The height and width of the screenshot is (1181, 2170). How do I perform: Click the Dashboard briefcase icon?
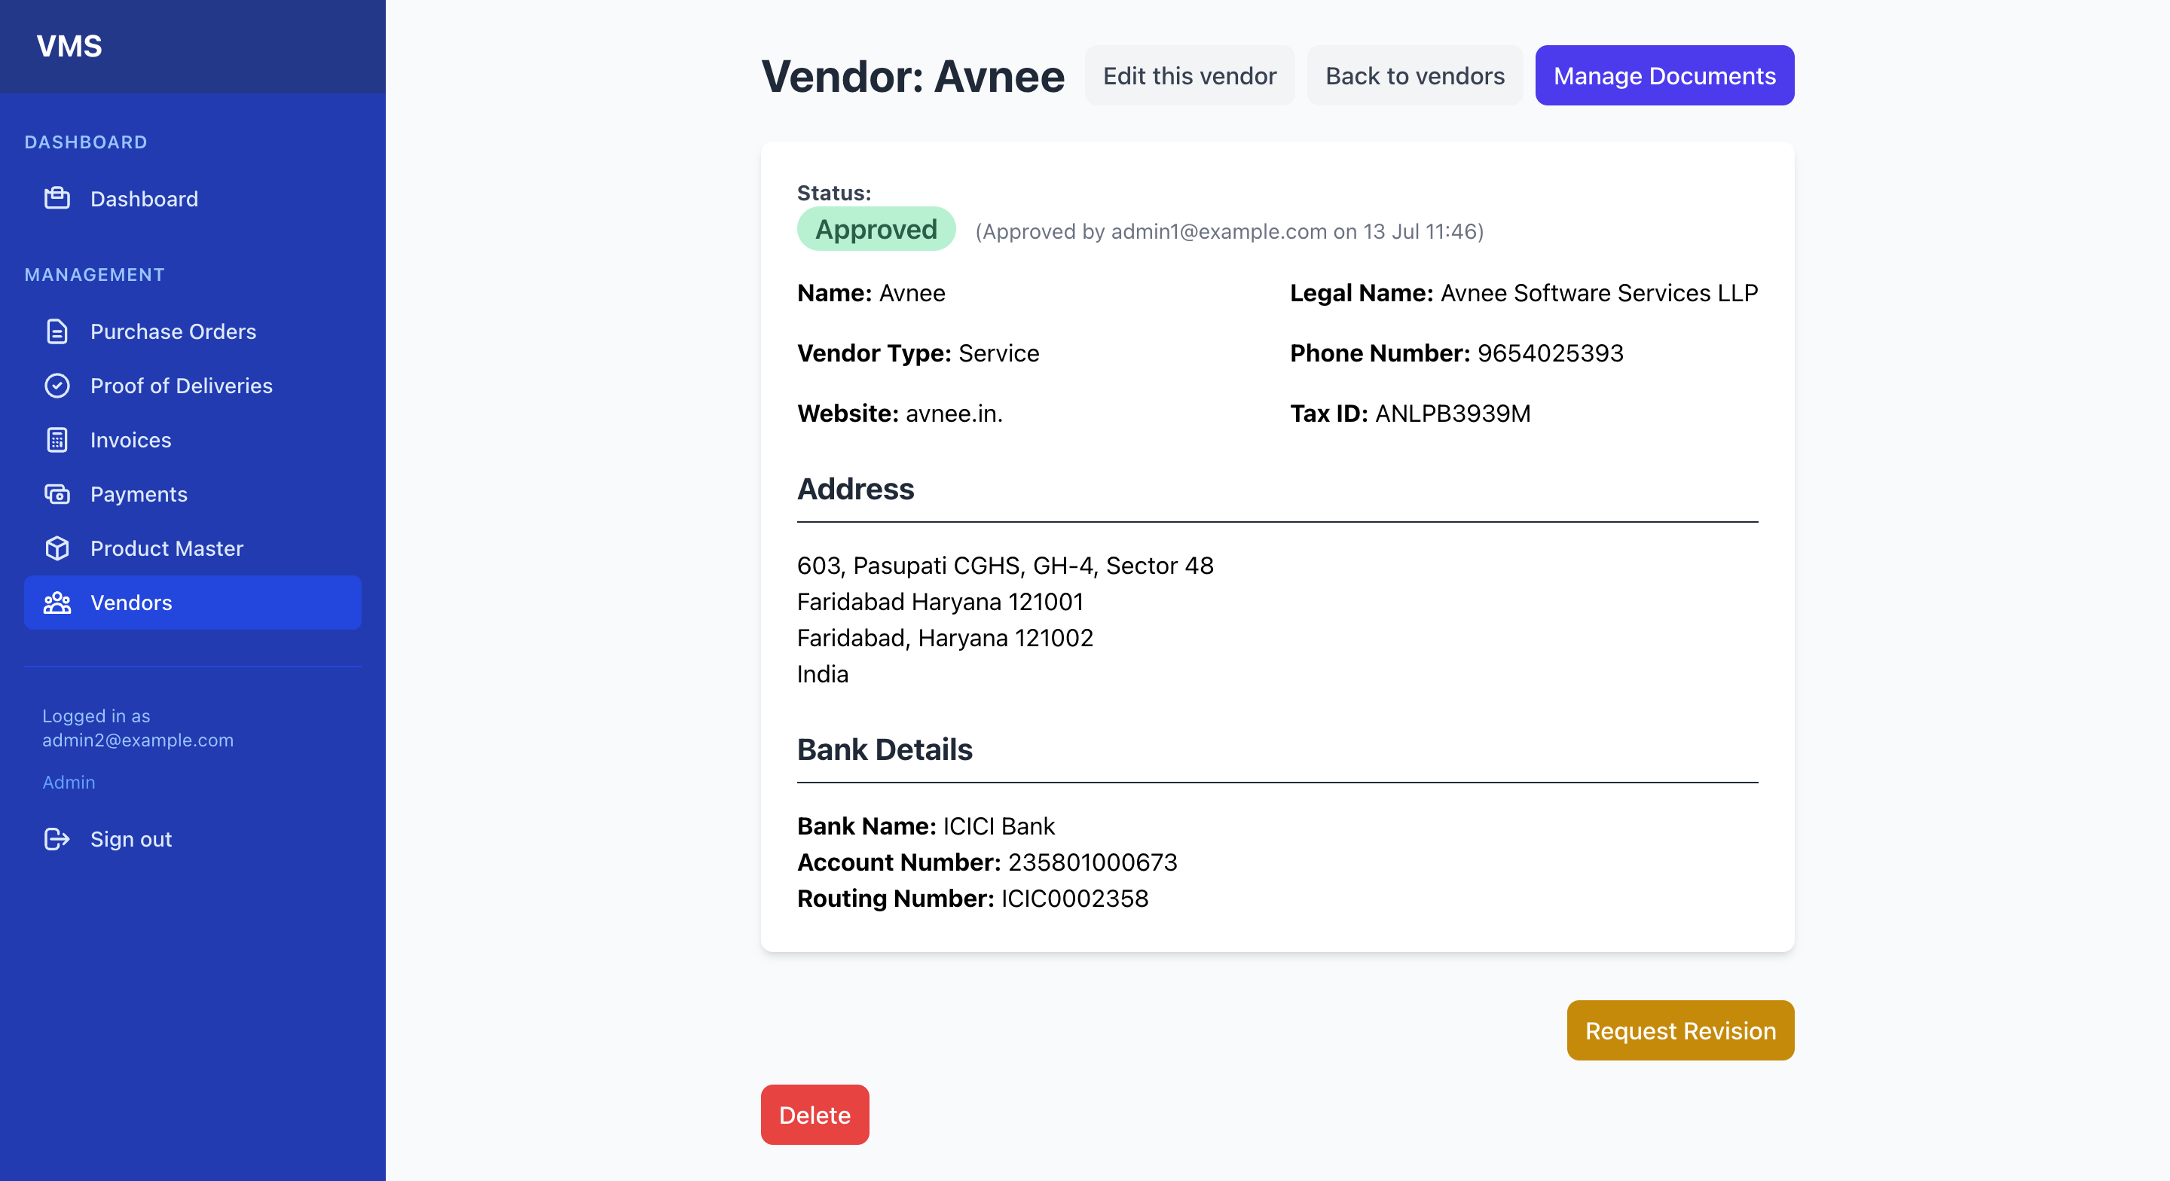pyautogui.click(x=57, y=199)
